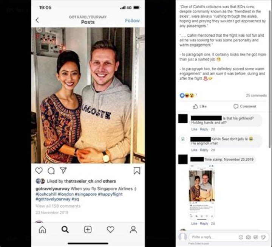The height and width of the screenshot is (247, 272).
Task: Attach a photo with the camera icon
Action: pyautogui.click(x=248, y=237)
